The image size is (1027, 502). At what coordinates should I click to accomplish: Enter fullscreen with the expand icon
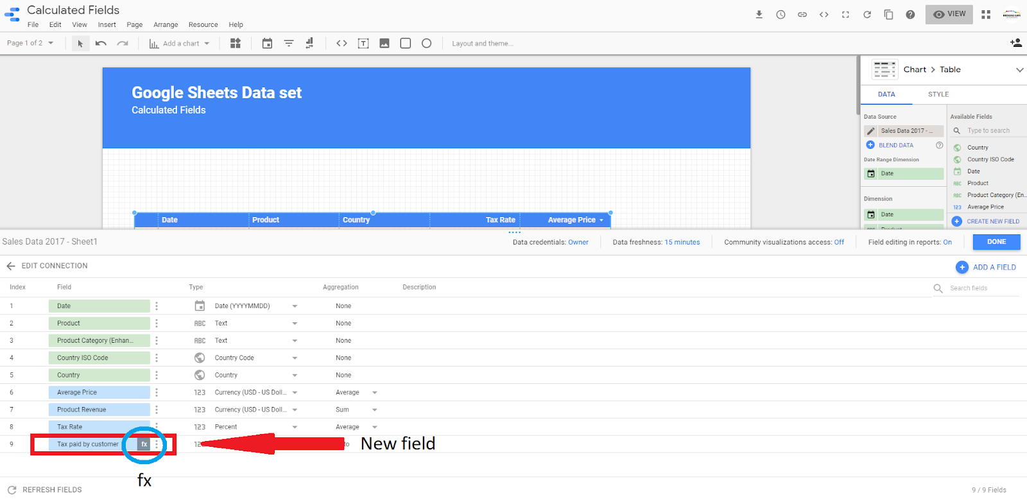(845, 14)
